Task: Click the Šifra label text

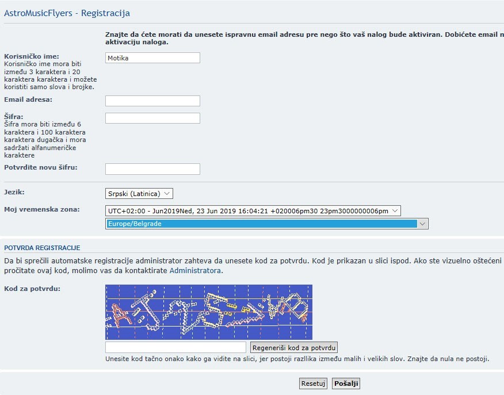Action: [x=13, y=116]
